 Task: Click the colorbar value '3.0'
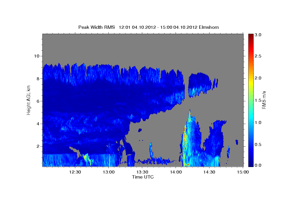click(x=258, y=35)
